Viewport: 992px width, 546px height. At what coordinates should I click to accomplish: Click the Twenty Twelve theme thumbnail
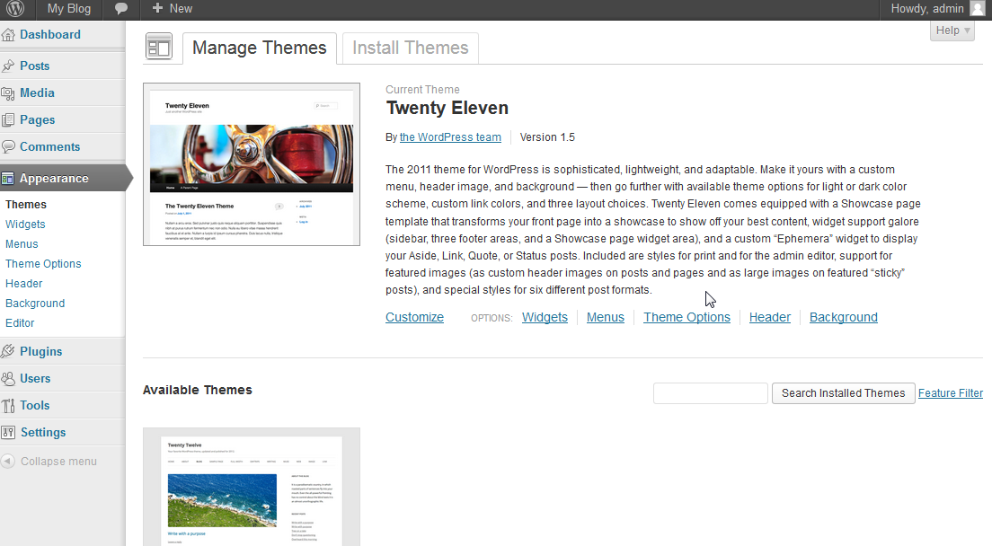[252, 489]
